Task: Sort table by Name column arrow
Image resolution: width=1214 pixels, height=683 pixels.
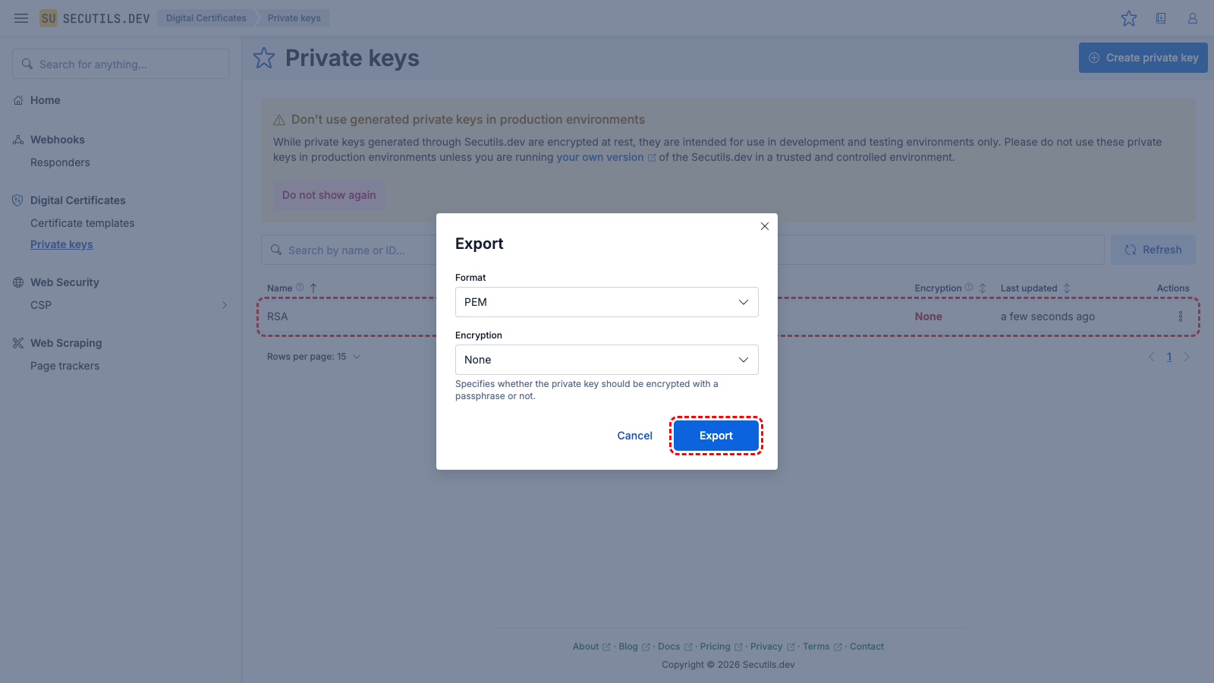Action: pos(313,288)
